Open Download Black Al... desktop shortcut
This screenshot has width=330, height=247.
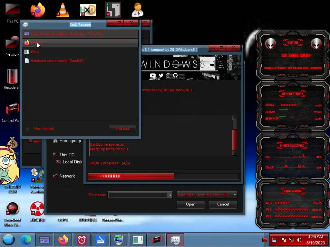[13, 214]
